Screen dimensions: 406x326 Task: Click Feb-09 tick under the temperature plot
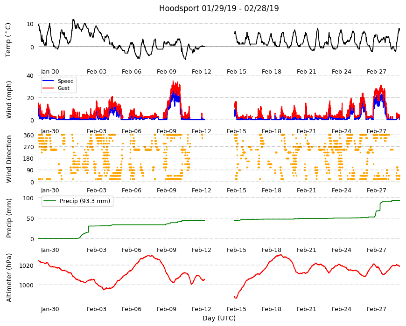click(x=167, y=72)
